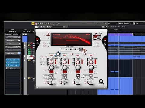Click the Write automation W button

(44, 27)
